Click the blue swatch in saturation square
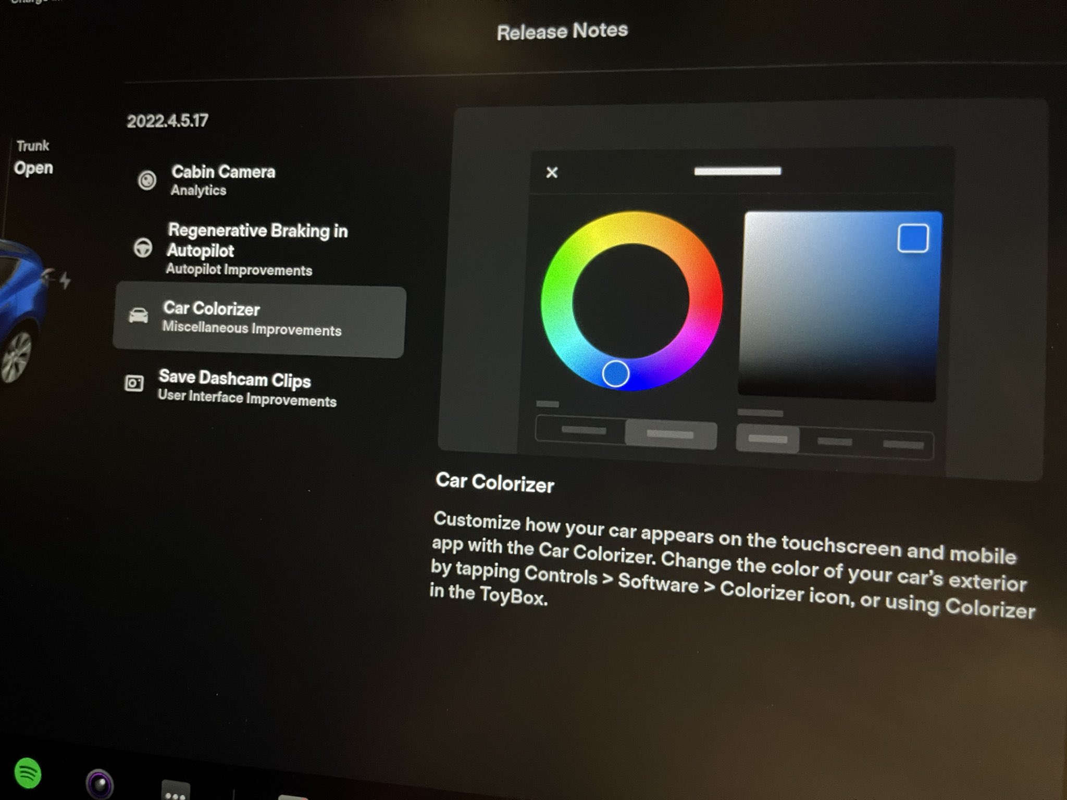Image resolution: width=1067 pixels, height=800 pixels. 912,239
